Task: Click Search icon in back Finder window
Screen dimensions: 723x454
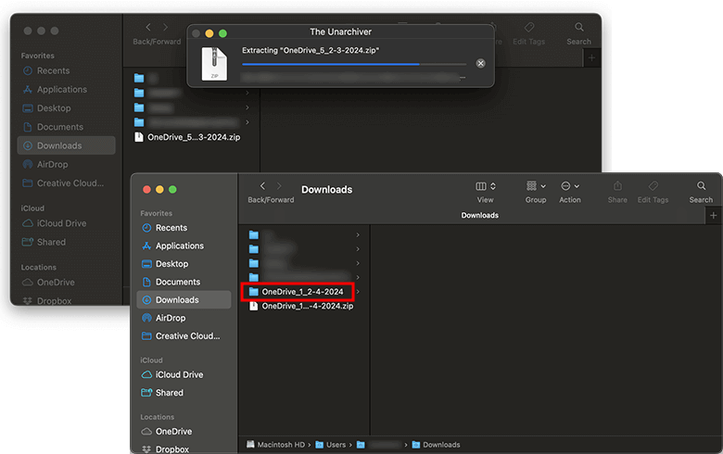Action: click(579, 27)
